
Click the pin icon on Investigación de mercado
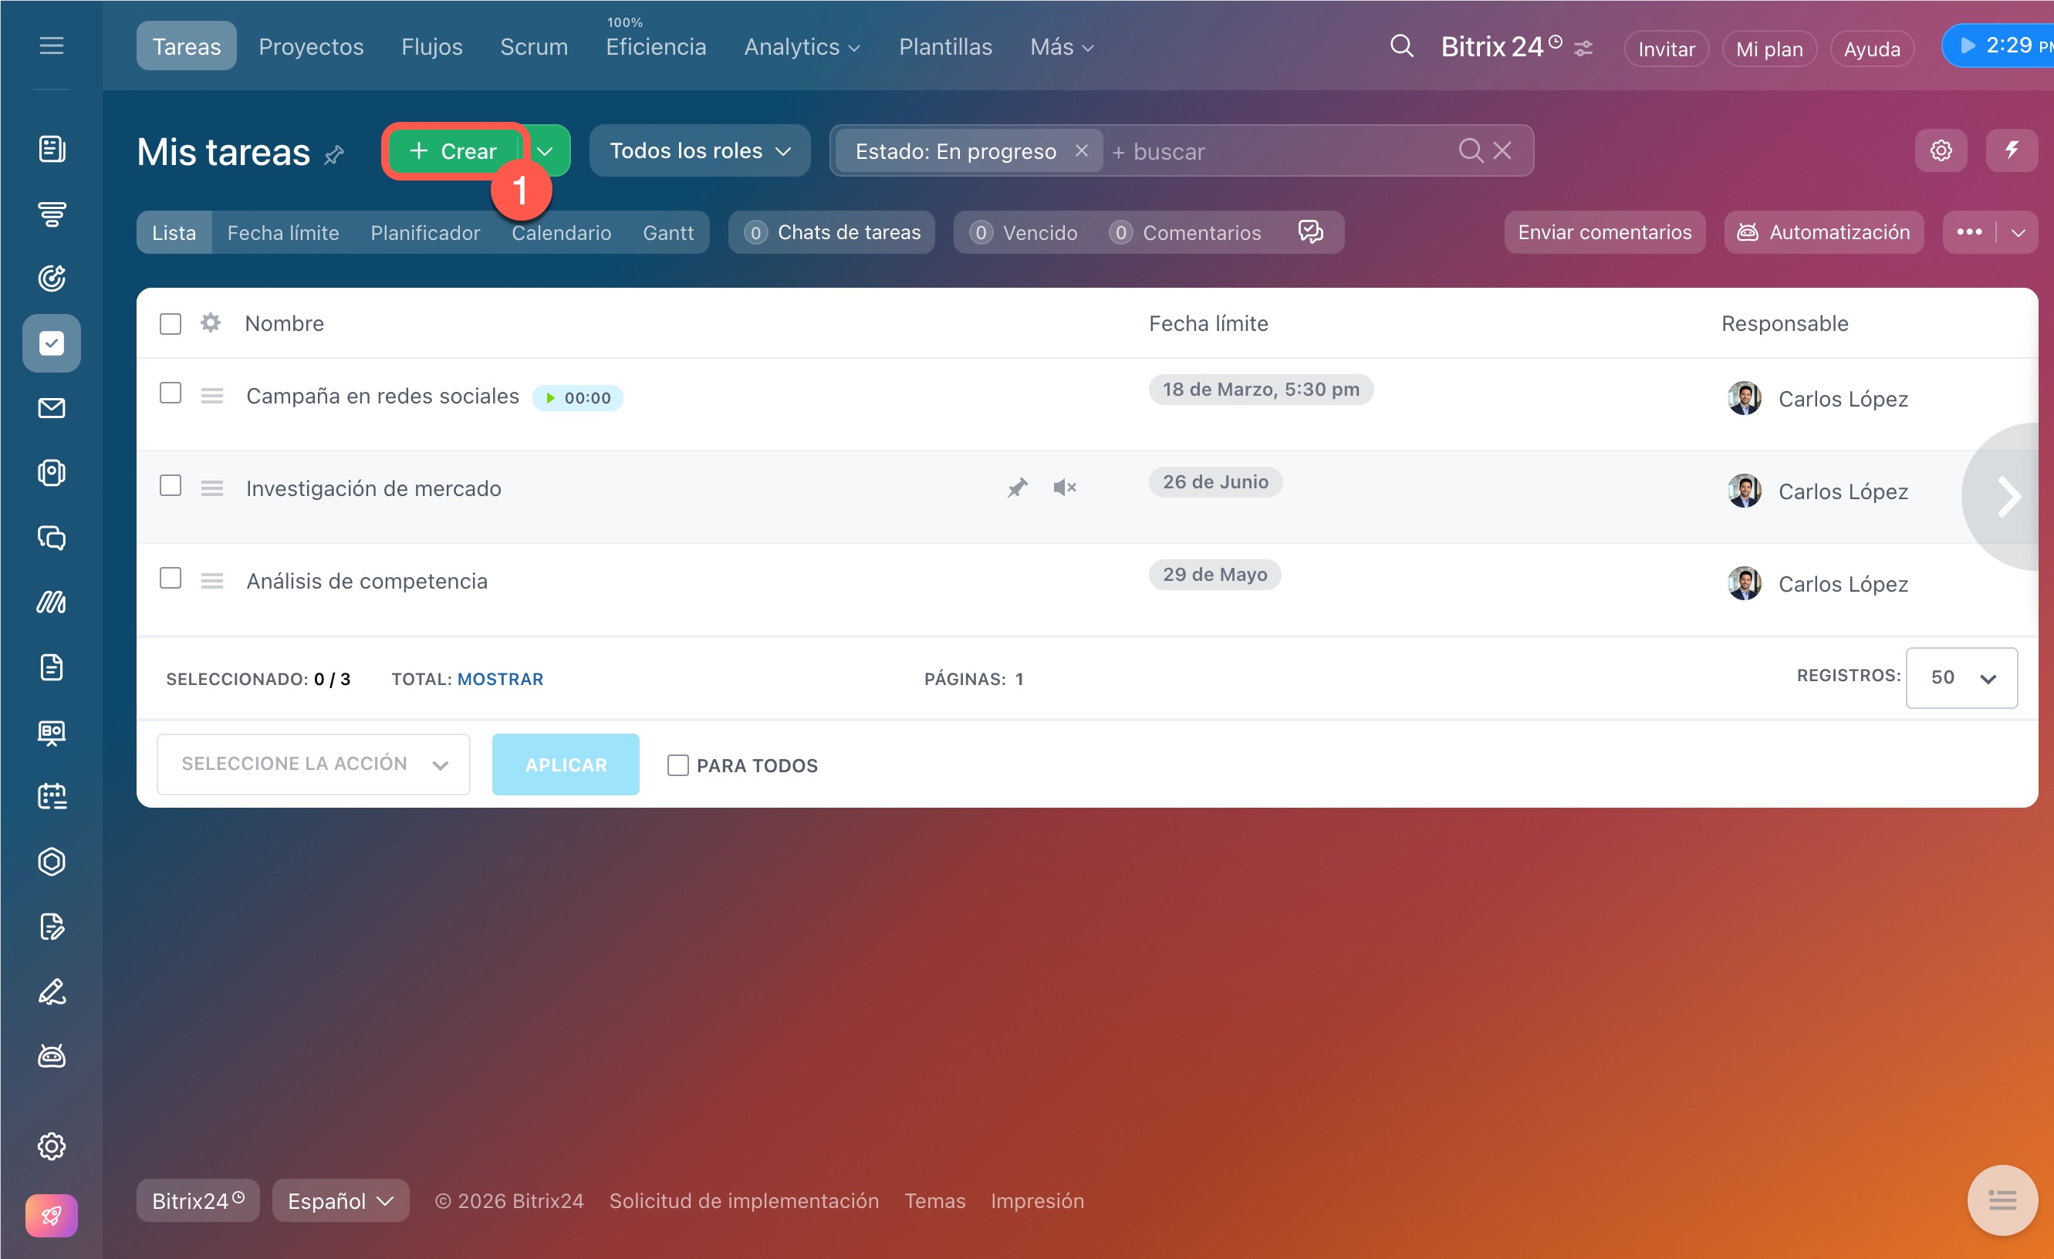point(1017,488)
